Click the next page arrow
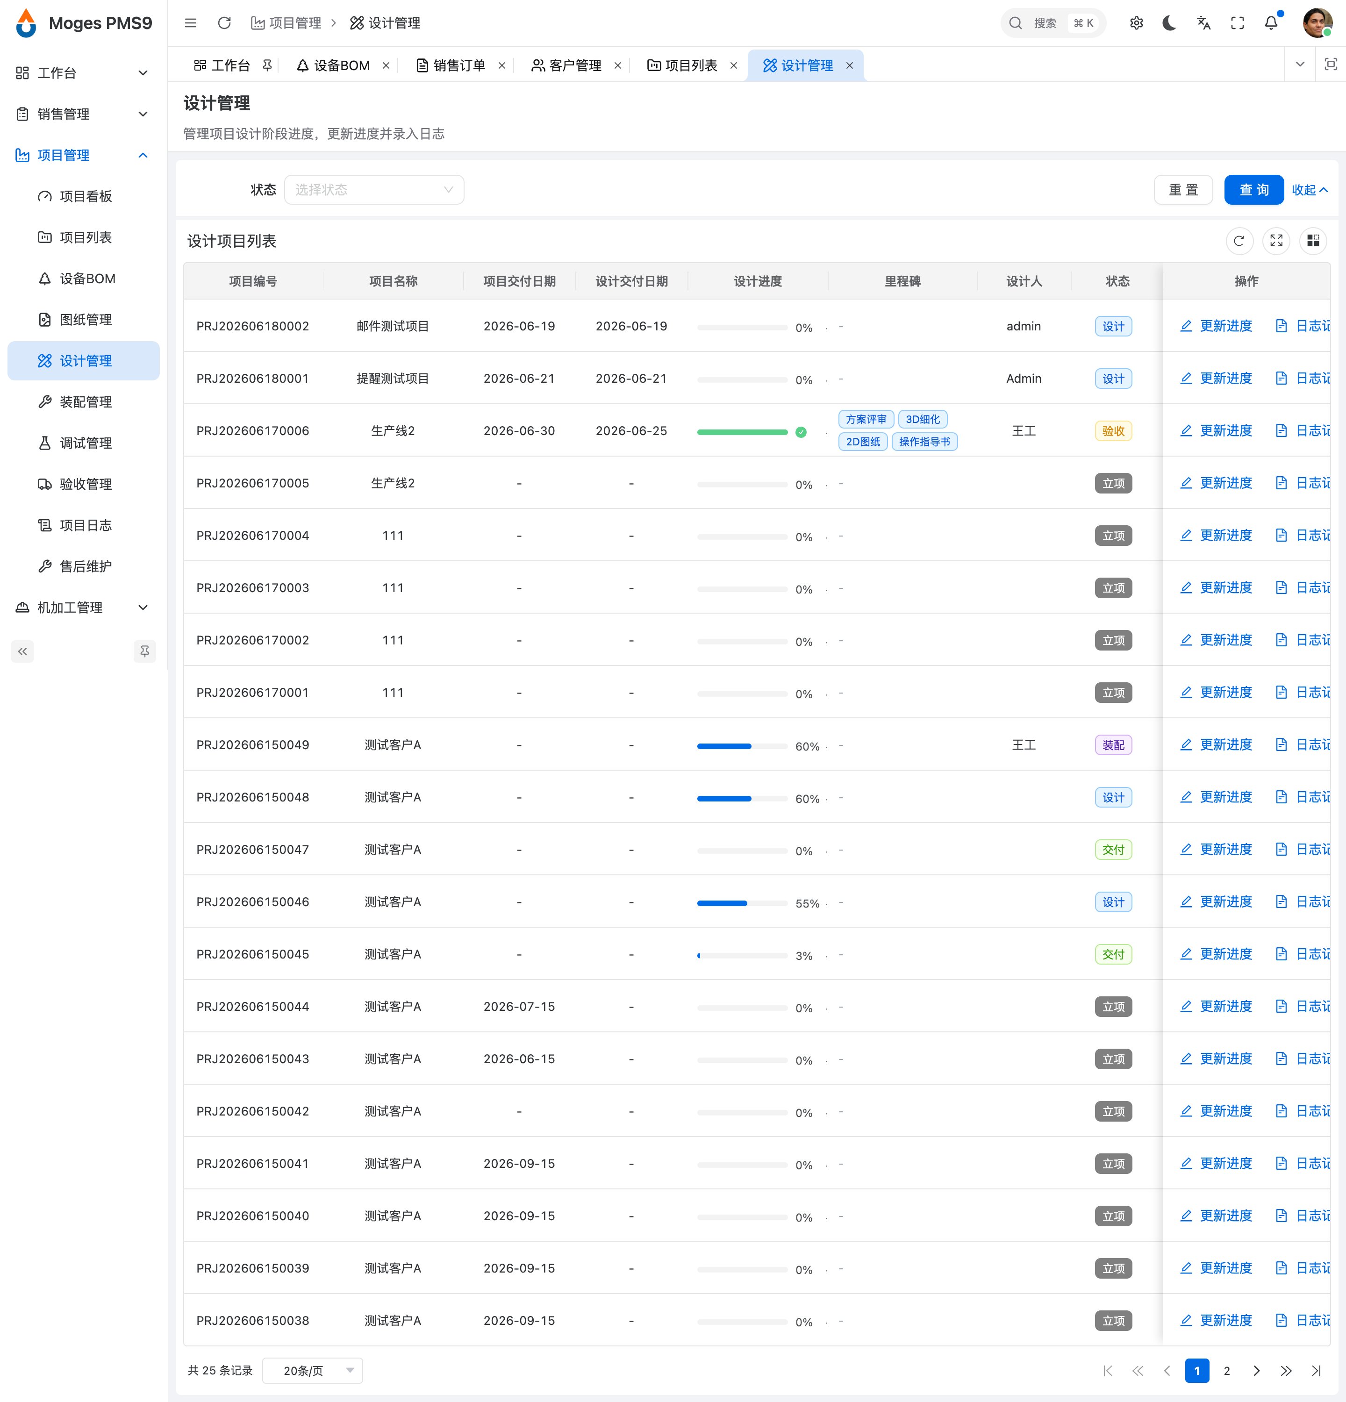 [x=1257, y=1371]
